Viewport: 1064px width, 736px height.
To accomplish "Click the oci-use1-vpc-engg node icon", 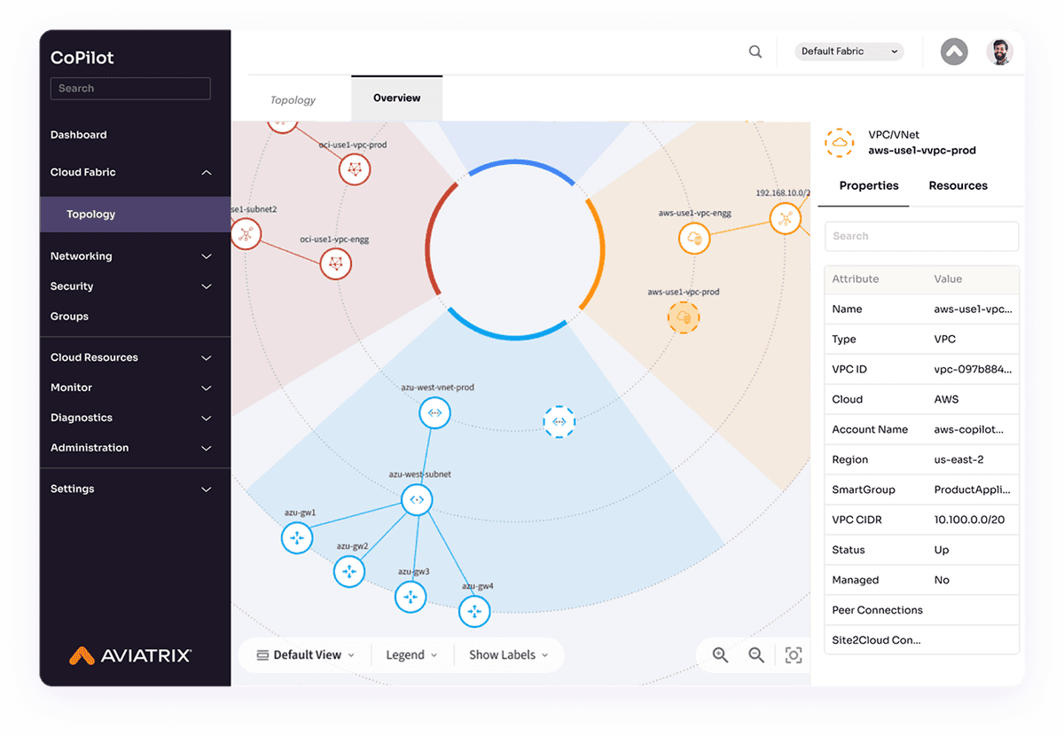I will [x=335, y=263].
